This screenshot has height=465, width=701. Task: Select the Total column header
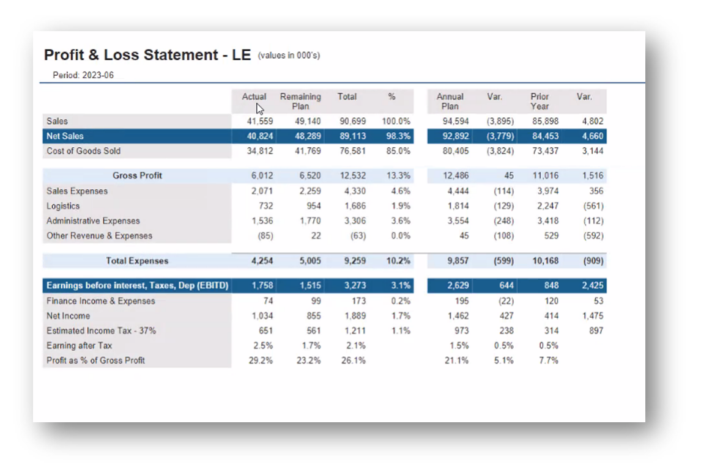[347, 97]
